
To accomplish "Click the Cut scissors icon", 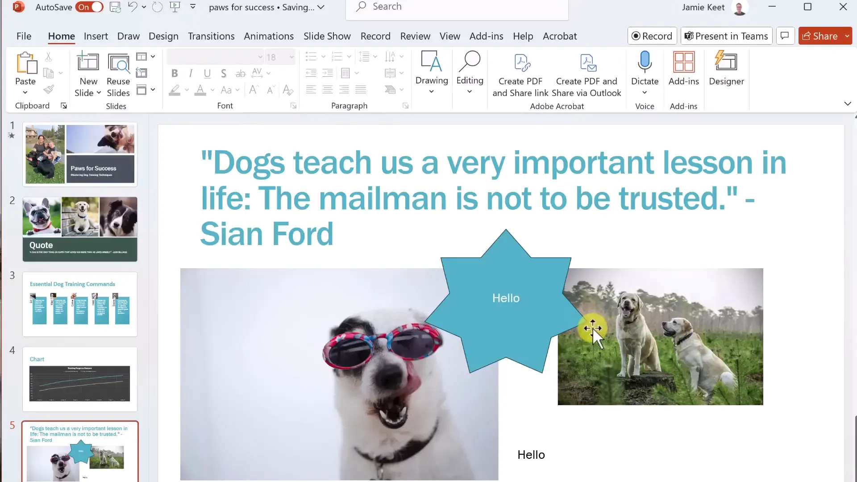I will click(48, 57).
